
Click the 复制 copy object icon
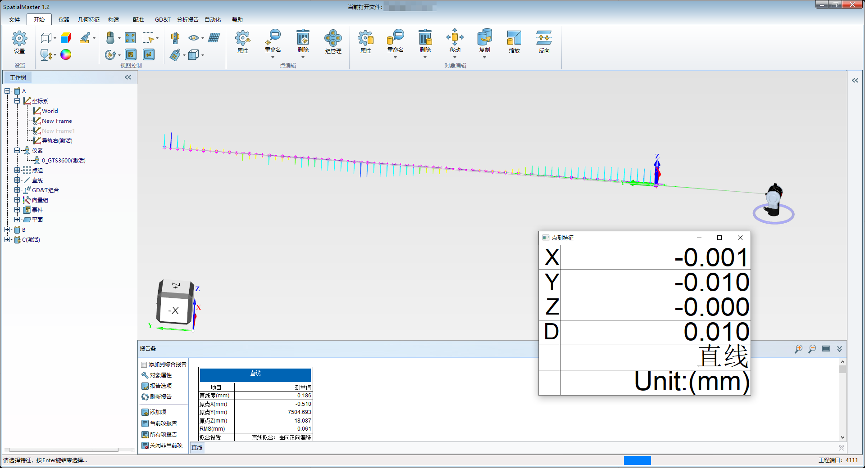point(484,38)
